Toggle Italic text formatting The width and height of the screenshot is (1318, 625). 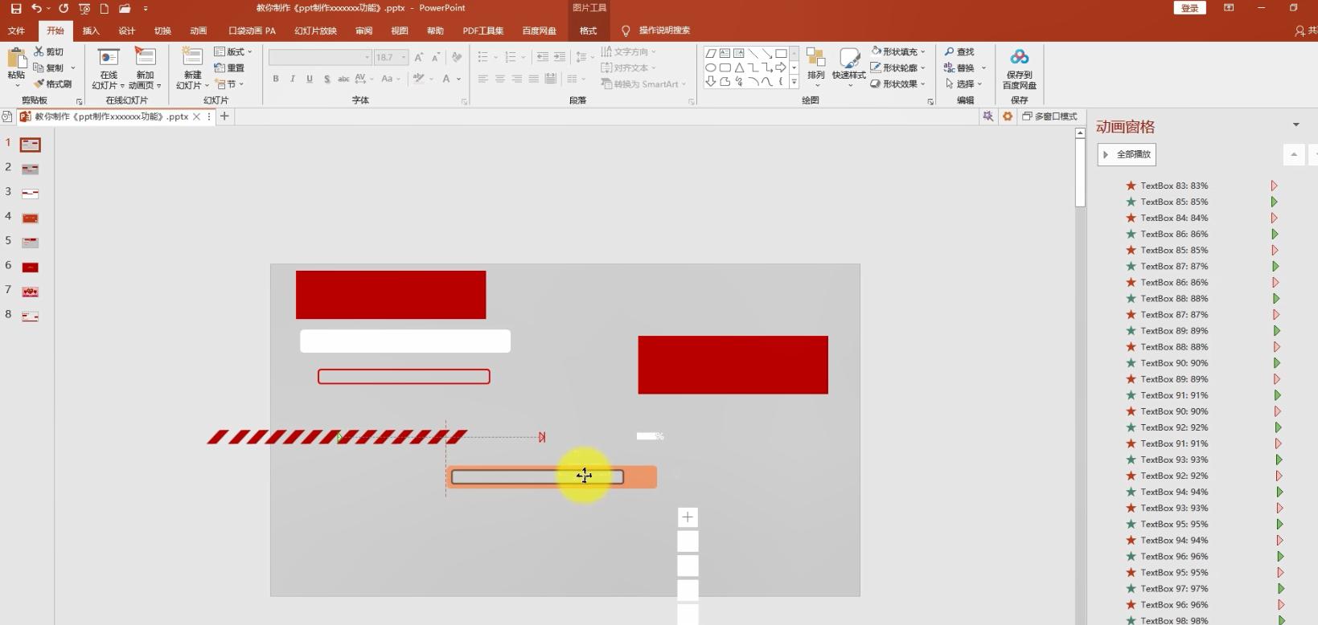tap(293, 79)
